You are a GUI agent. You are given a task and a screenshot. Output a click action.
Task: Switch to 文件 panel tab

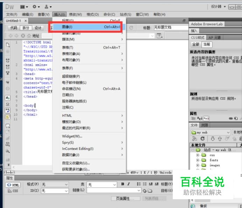[194, 125]
